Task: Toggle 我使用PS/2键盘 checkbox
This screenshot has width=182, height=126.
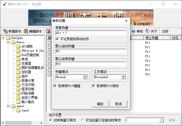Action: [55, 86]
